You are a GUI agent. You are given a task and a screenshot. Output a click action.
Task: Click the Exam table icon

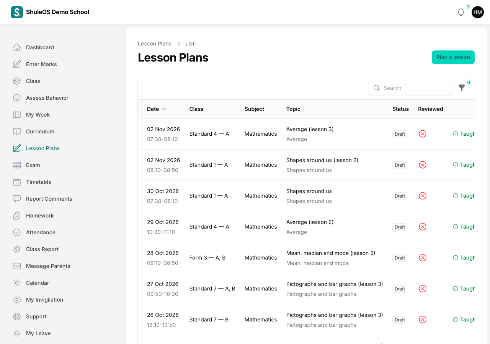point(17,165)
